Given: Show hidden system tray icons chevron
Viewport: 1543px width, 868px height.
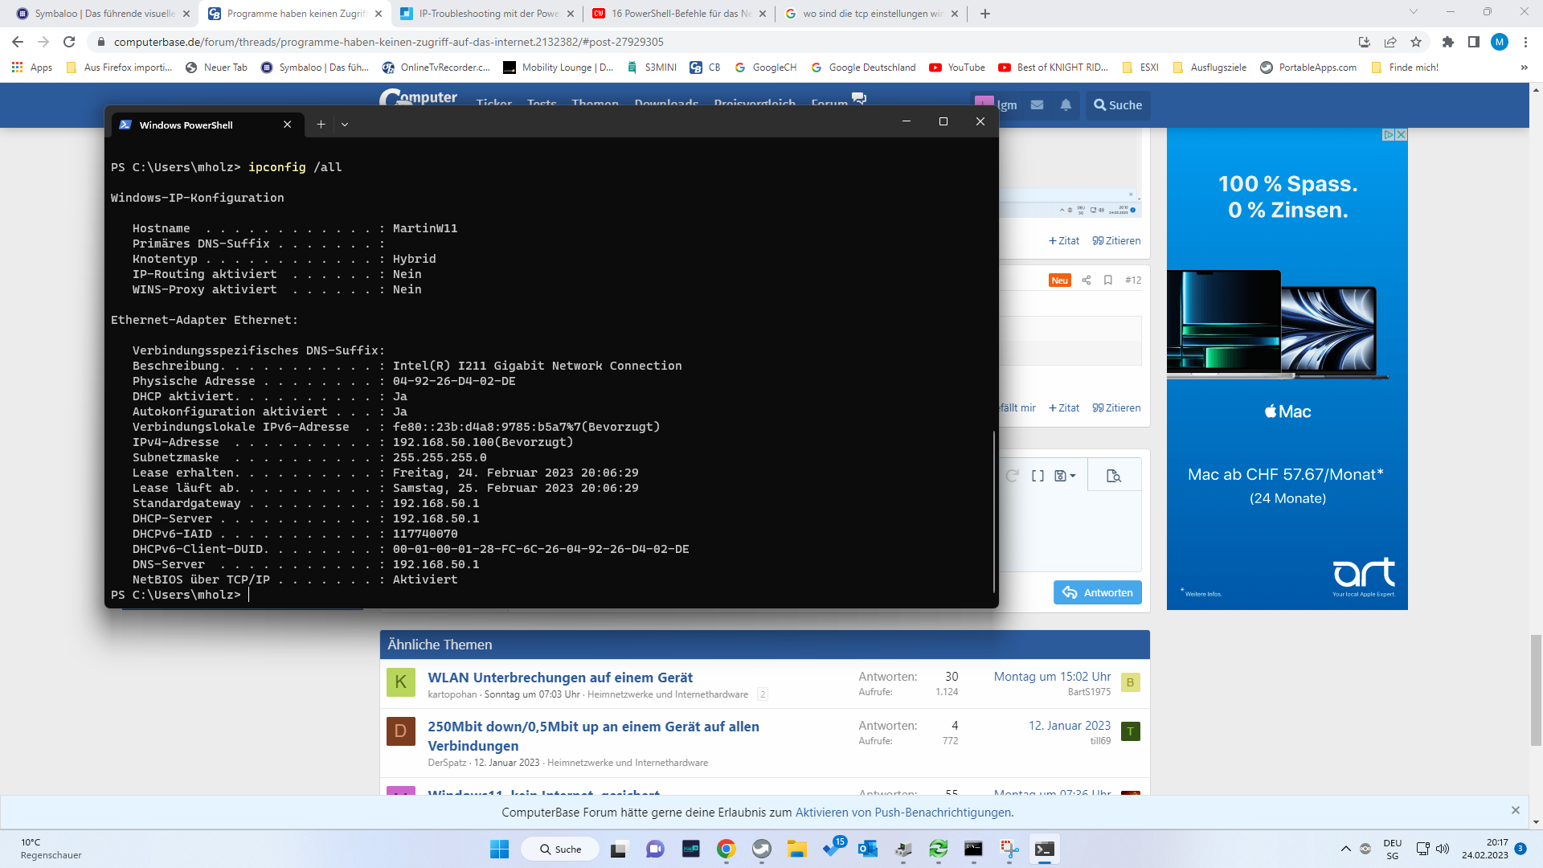Looking at the screenshot, I should 1345,849.
